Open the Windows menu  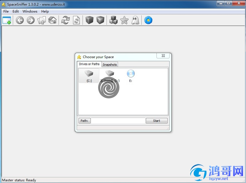[30, 11]
